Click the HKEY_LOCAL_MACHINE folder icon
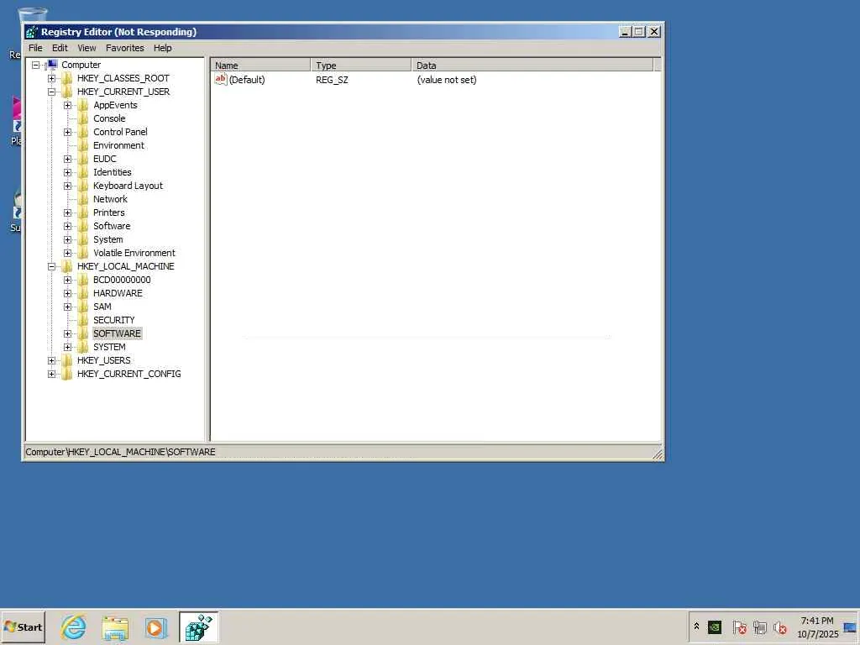860x645 pixels. click(67, 266)
